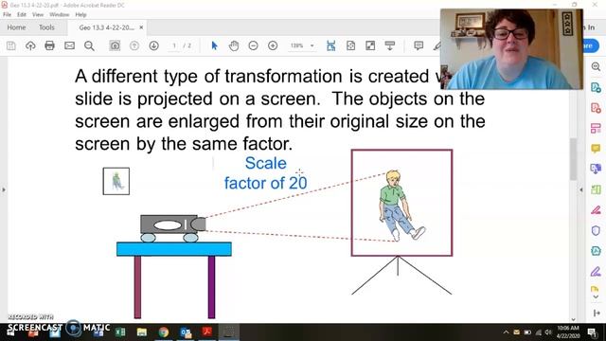Image resolution: width=606 pixels, height=341 pixels.
Task: Open pink Fill & Sign tool in right pane
Action: click(x=596, y=210)
